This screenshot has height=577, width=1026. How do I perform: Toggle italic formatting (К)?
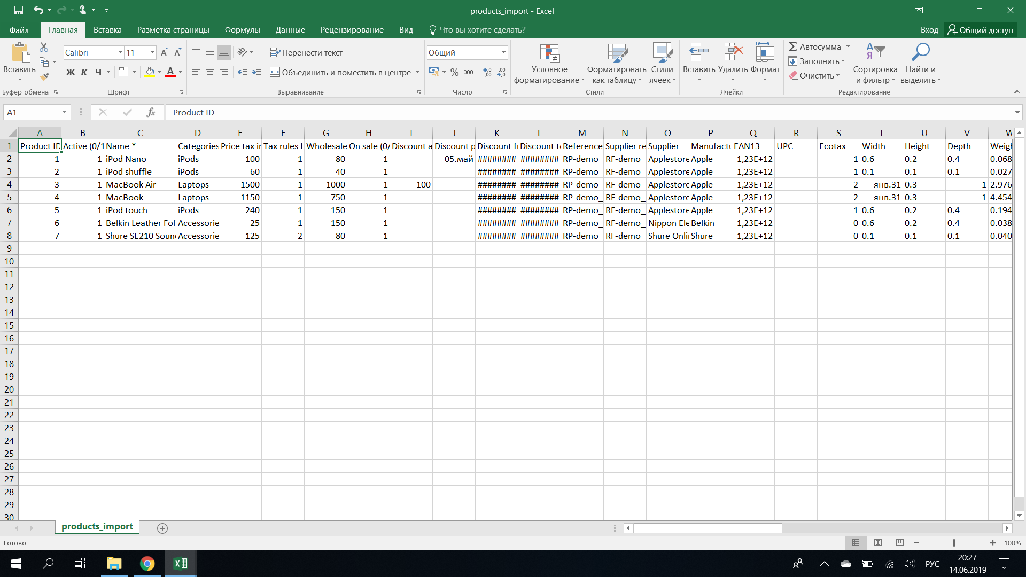(x=84, y=72)
